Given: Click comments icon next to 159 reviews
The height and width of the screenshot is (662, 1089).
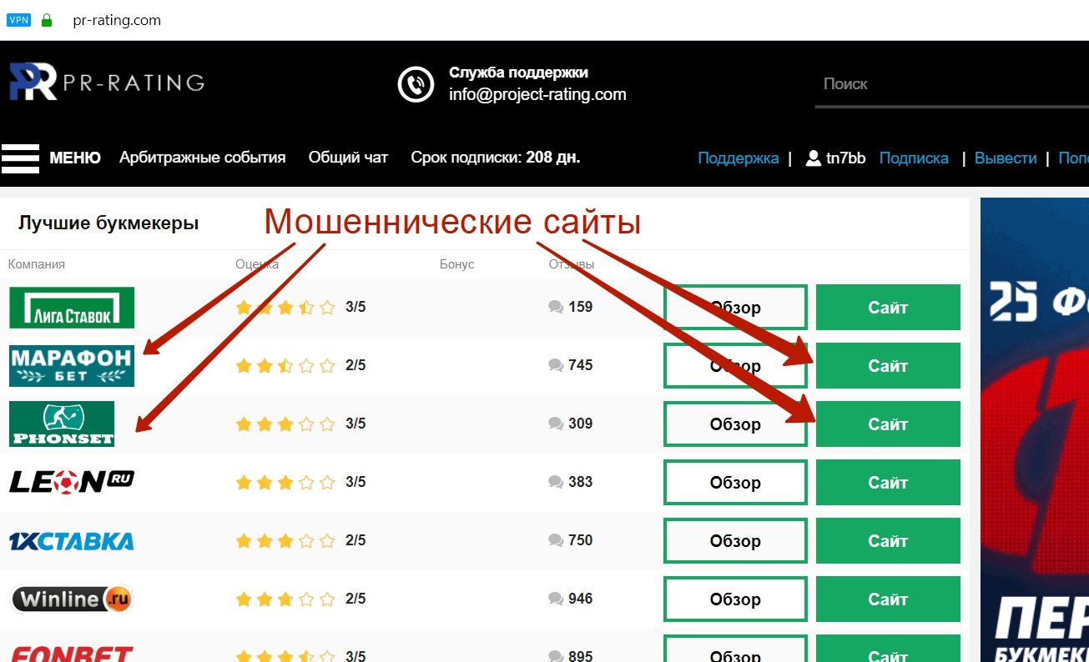Looking at the screenshot, I should point(556,307).
